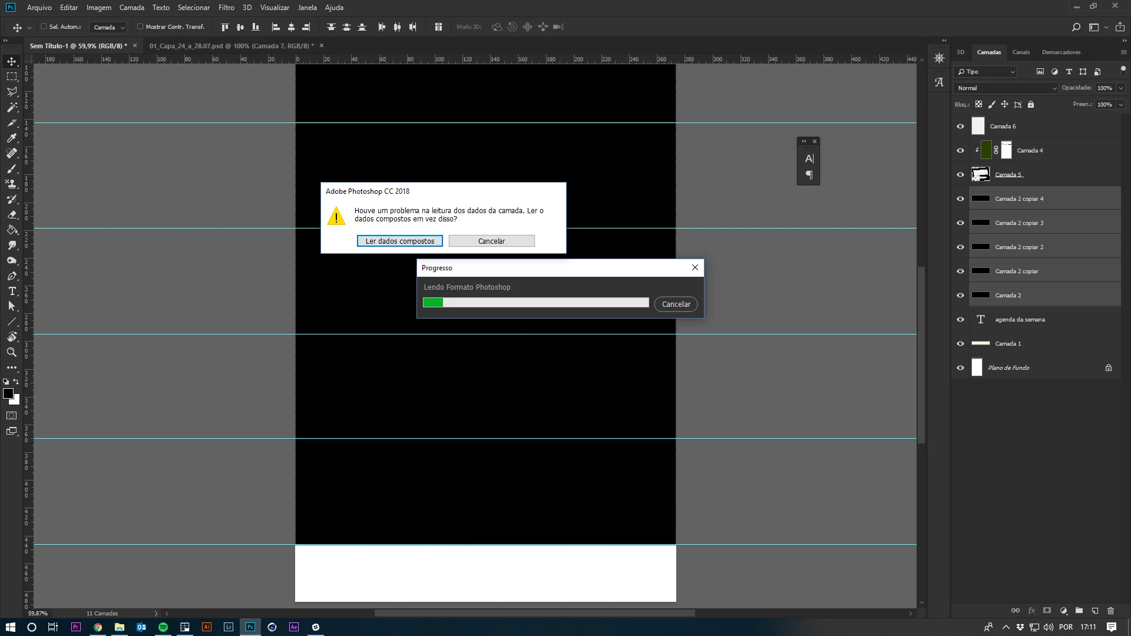Screen dimensions: 1131x636
Task: Expand the Opacidade dropdown arrow
Action: (x=1120, y=88)
